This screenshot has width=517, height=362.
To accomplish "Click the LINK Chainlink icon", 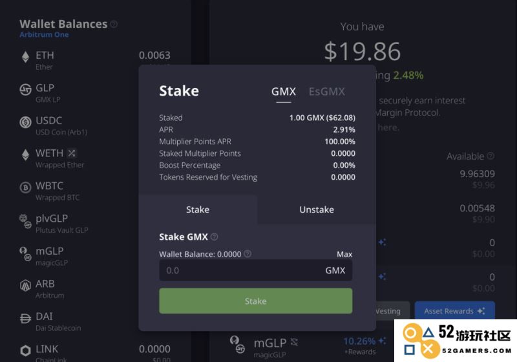I will tap(25, 350).
